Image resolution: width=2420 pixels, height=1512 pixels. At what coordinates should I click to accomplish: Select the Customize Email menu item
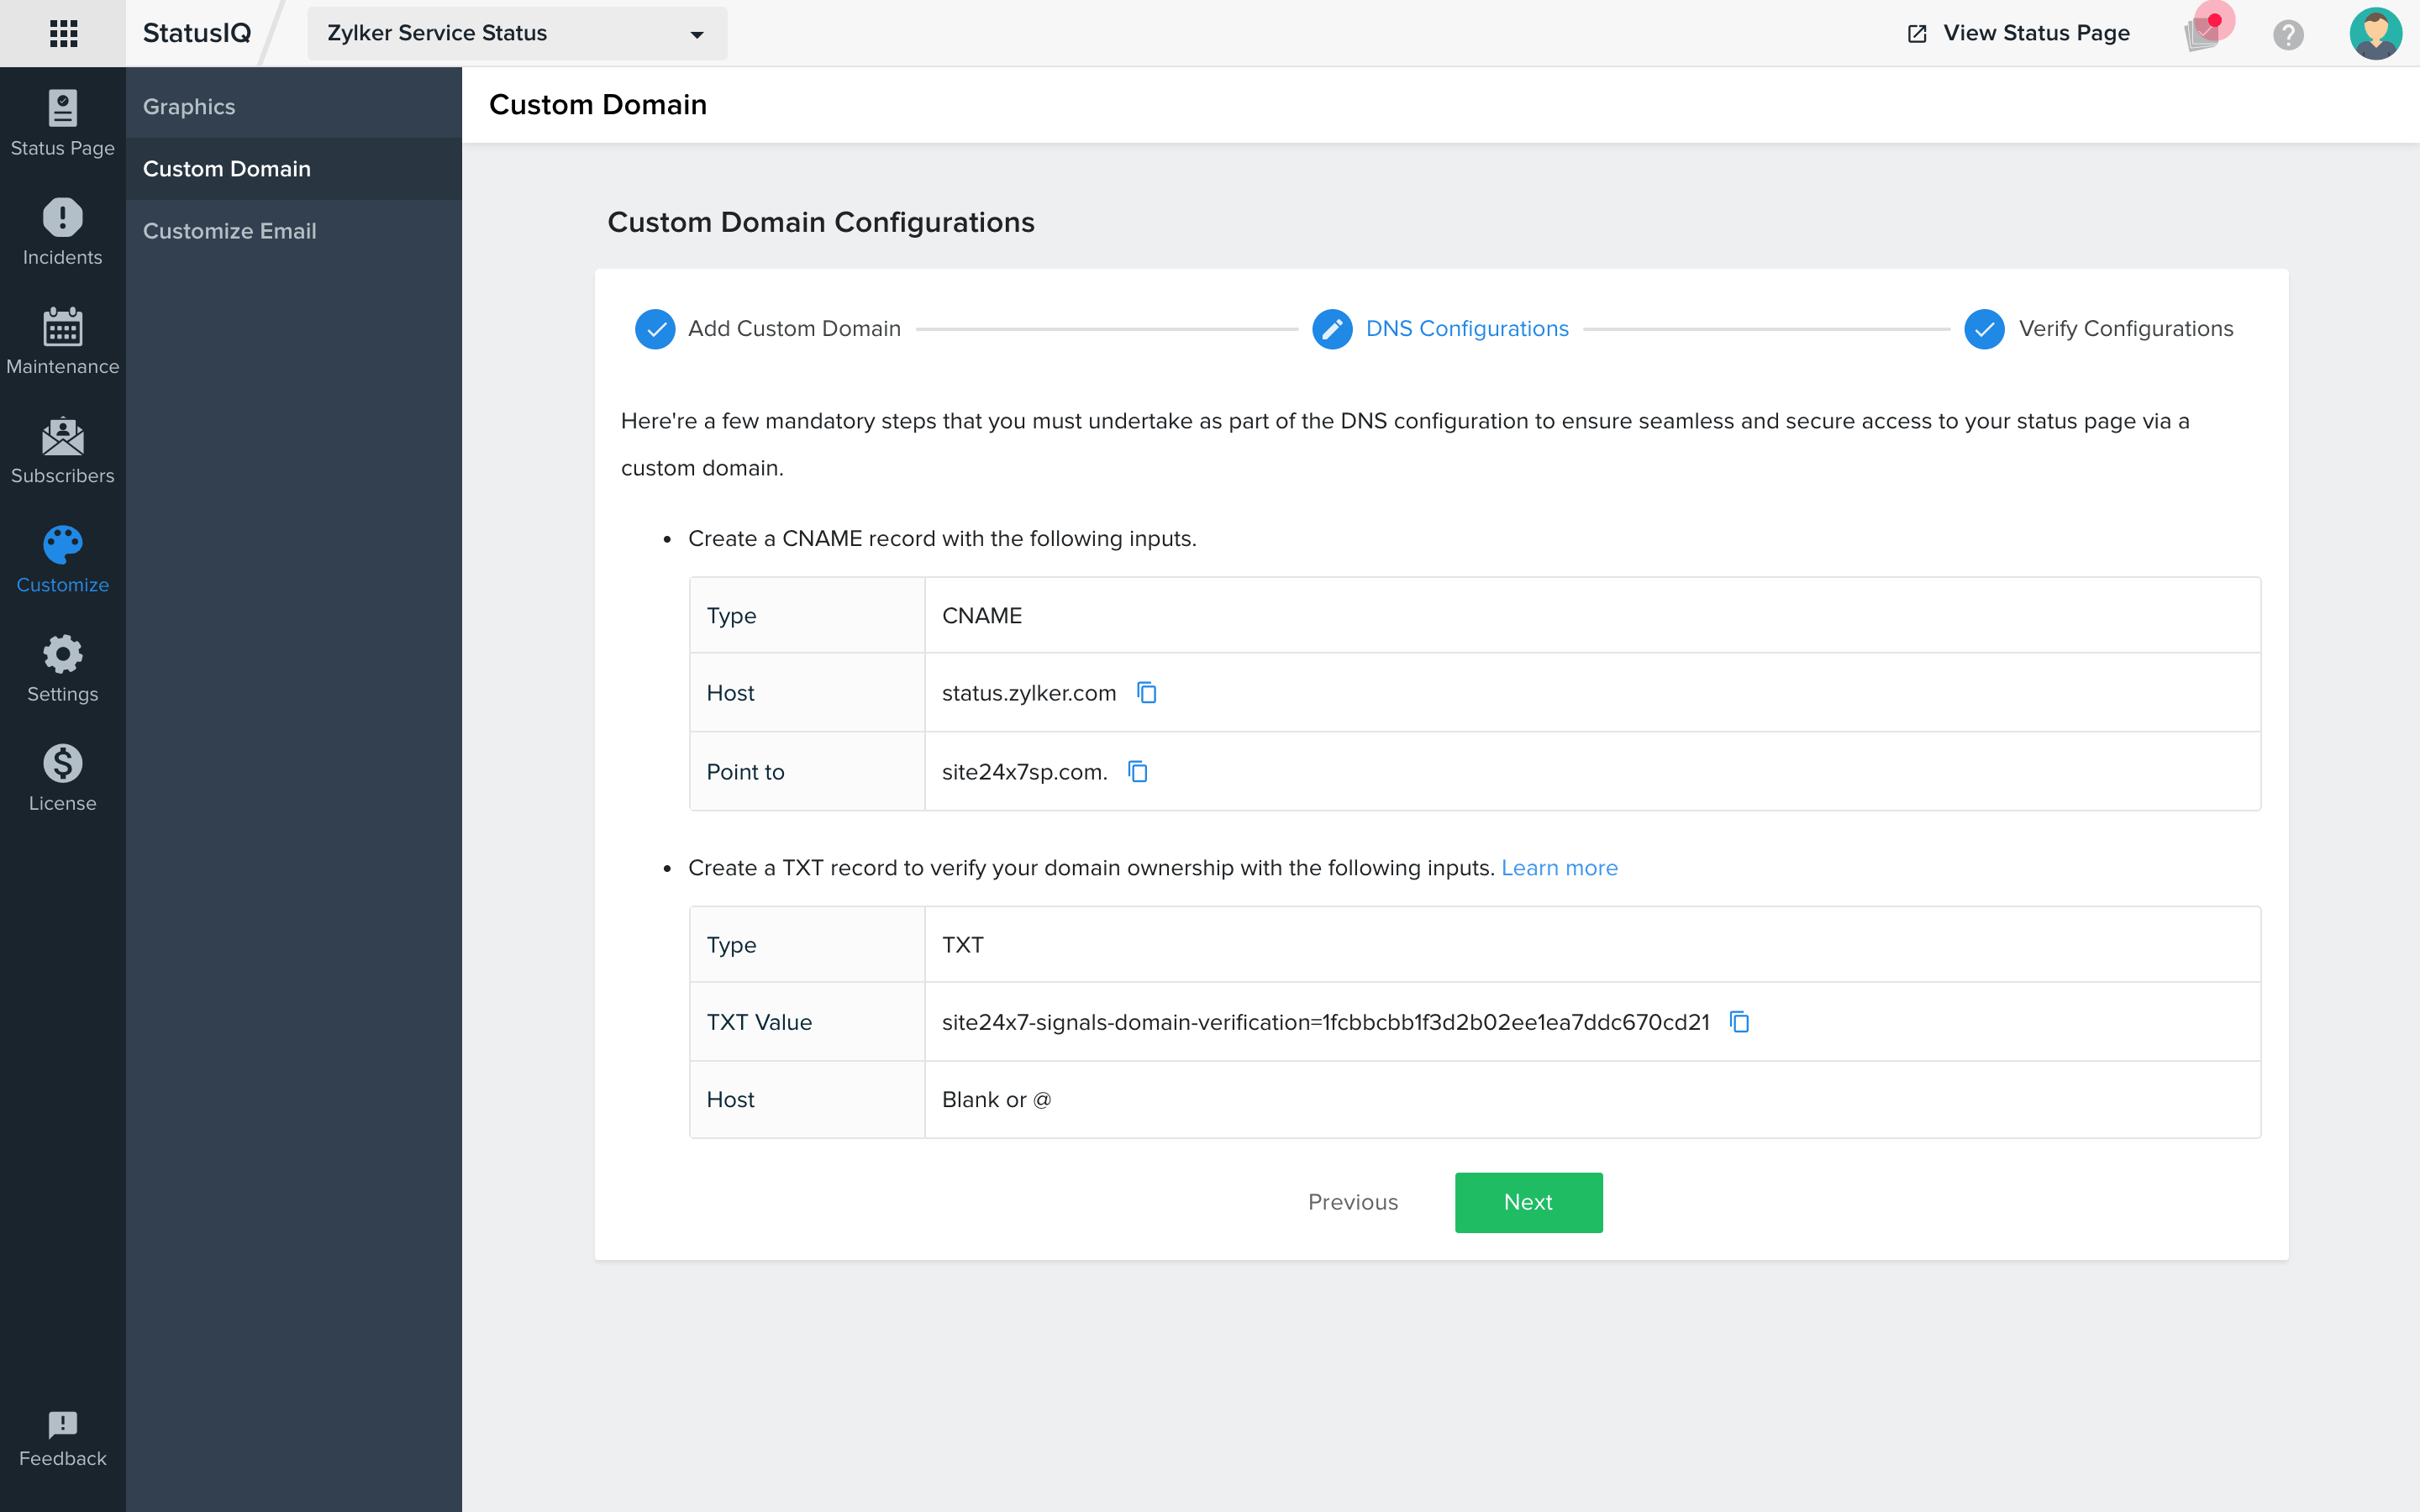pyautogui.click(x=229, y=230)
